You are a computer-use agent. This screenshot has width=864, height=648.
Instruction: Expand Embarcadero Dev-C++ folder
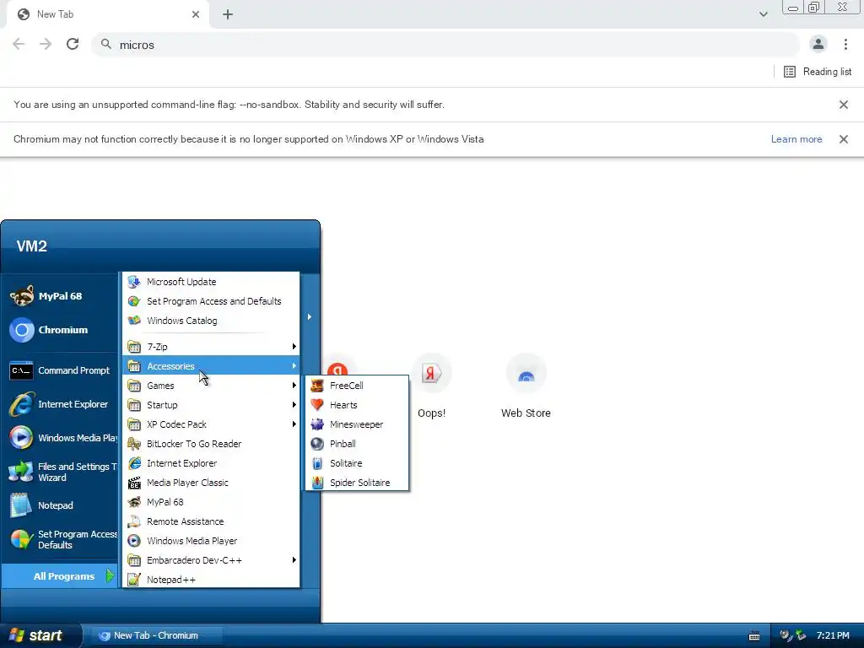click(x=211, y=560)
